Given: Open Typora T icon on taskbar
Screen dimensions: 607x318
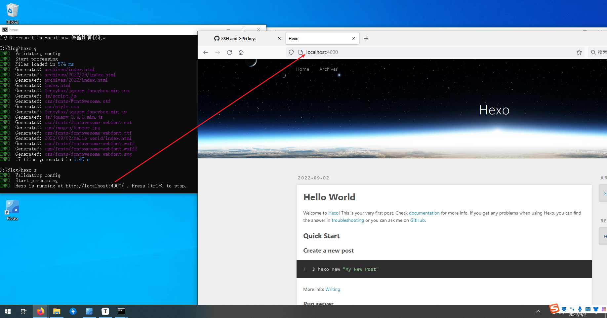Looking at the screenshot, I should 105,311.
